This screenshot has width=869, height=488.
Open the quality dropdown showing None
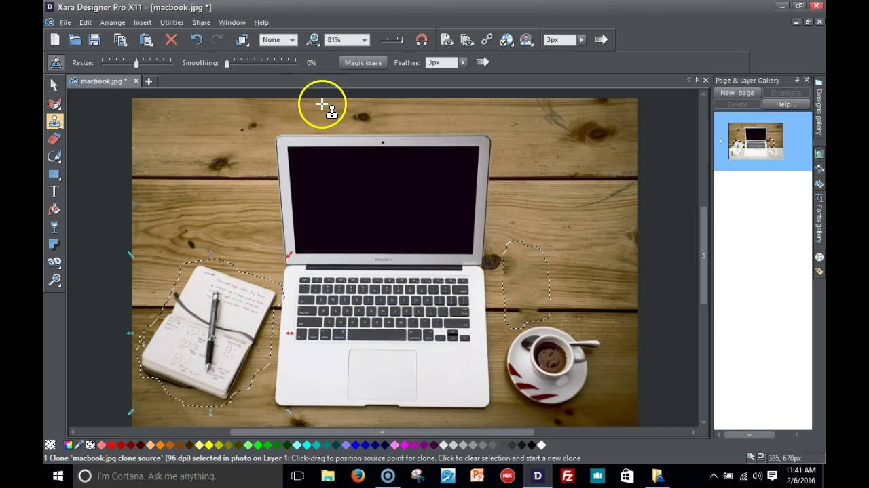pos(278,40)
